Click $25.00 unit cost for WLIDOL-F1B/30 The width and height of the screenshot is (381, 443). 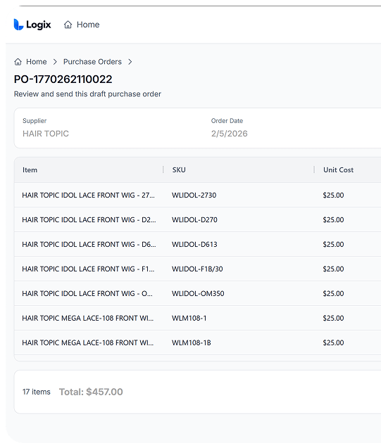[333, 269]
